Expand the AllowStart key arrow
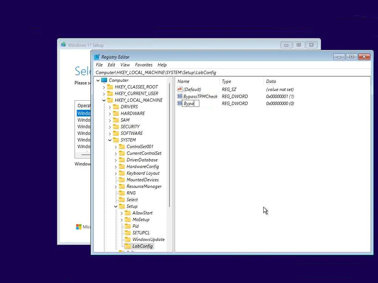Image resolution: width=378 pixels, height=283 pixels. 121,213
